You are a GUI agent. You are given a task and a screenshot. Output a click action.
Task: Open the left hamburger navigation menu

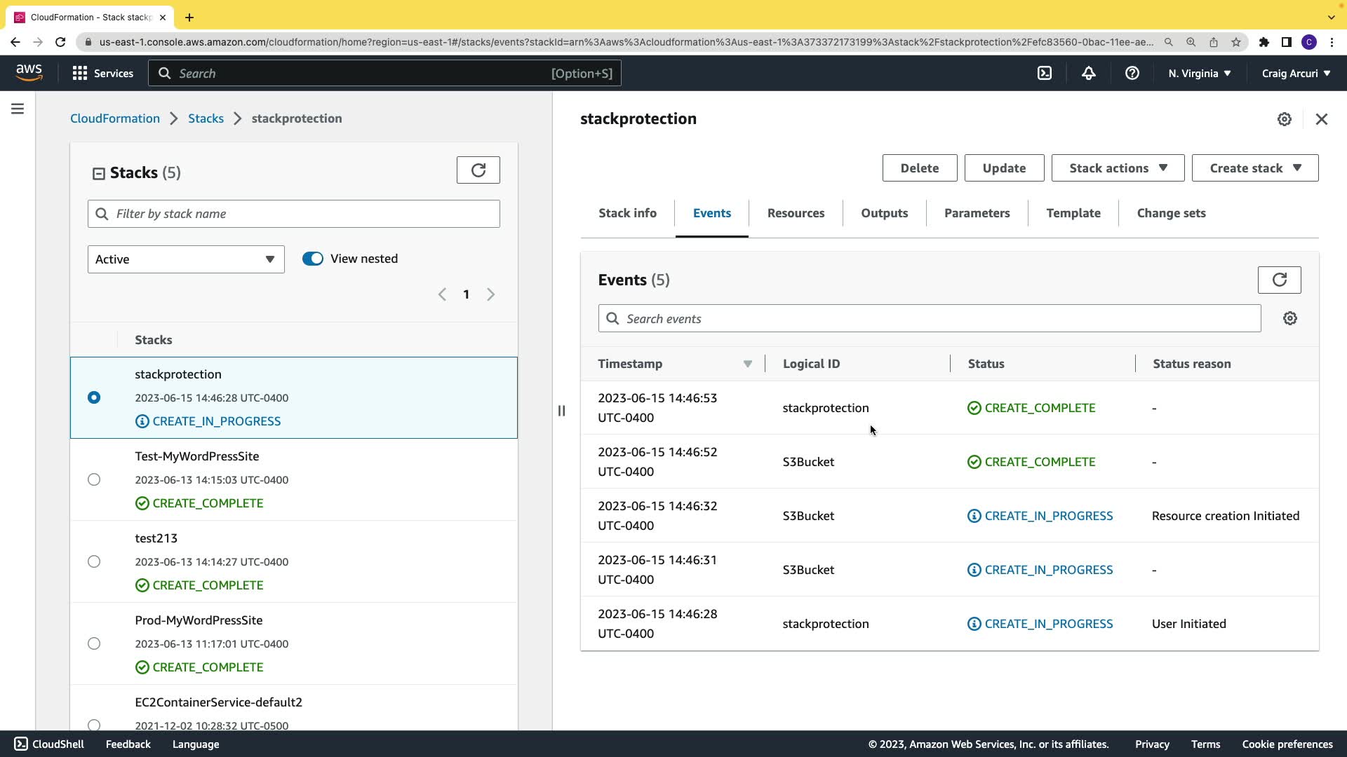[x=18, y=109]
